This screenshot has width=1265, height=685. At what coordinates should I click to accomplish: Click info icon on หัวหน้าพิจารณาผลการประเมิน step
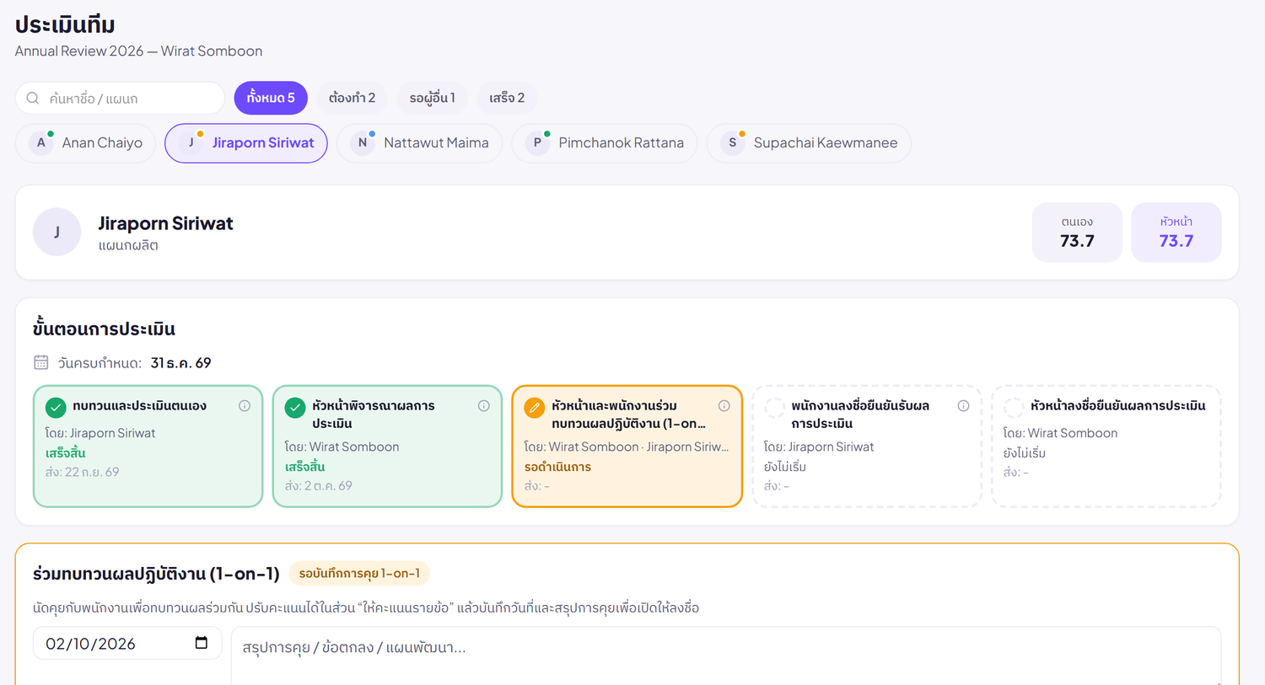pyautogui.click(x=484, y=405)
